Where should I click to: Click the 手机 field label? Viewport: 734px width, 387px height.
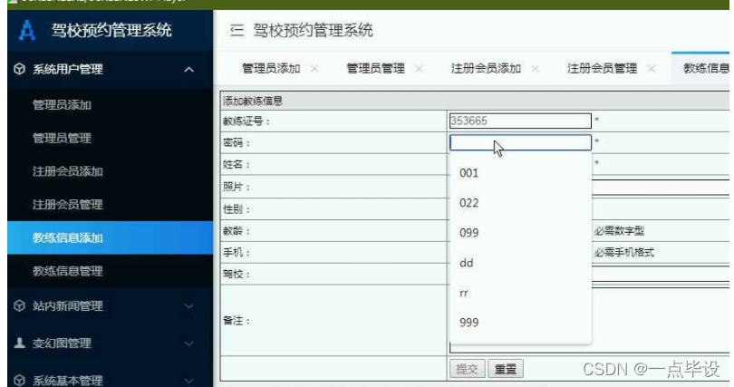237,253
